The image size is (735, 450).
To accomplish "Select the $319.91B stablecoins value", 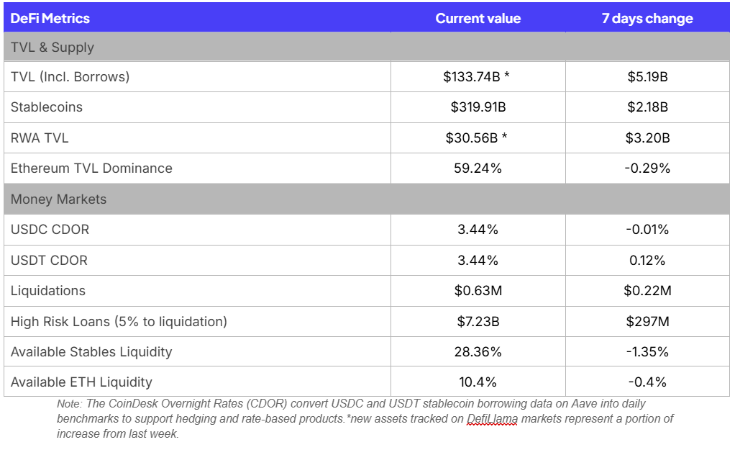I will [x=478, y=107].
